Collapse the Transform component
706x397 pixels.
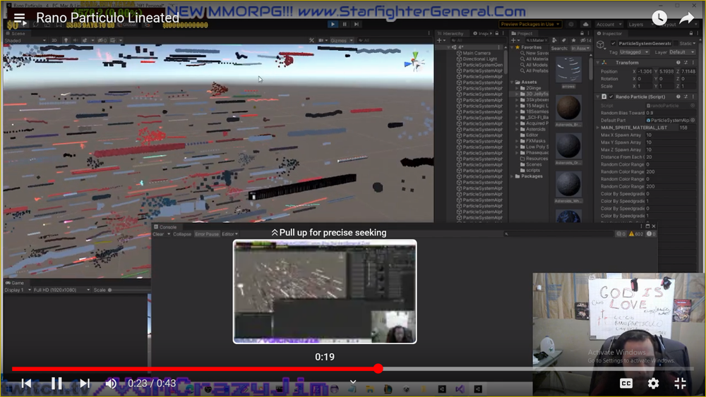598,63
